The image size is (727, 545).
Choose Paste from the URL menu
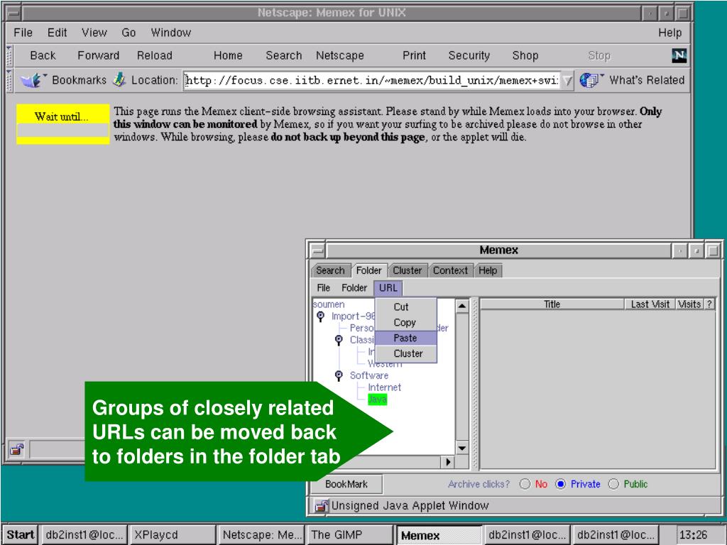(405, 338)
